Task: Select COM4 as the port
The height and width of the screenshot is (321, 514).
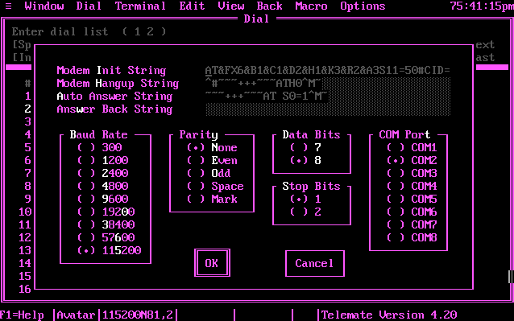Action: (412, 186)
